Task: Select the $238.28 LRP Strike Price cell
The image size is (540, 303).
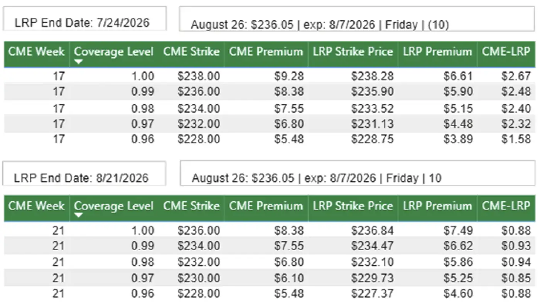Action: click(372, 76)
